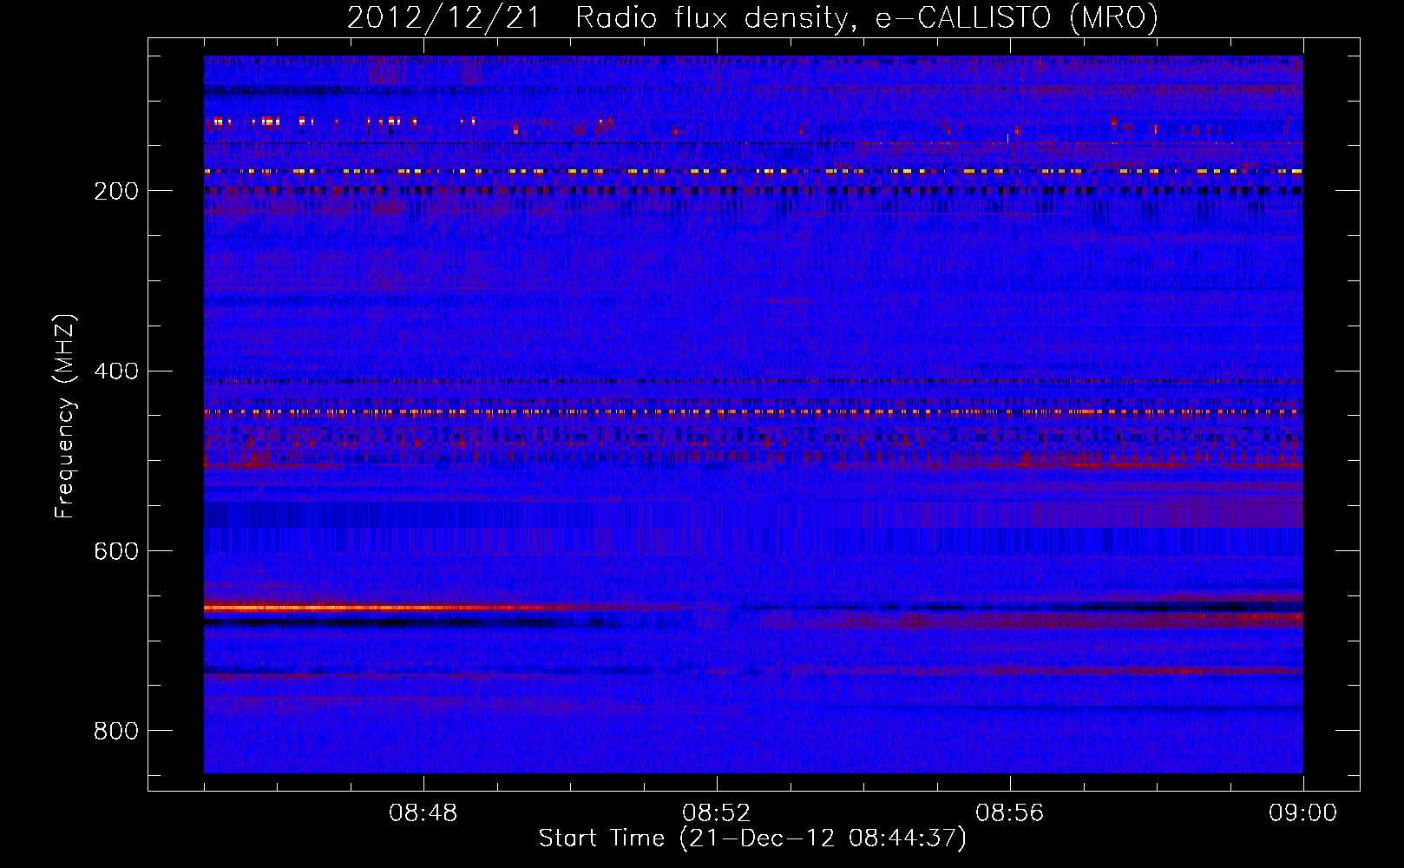Click the plot title '2012/12/21 Radio flux density'
The width and height of the screenshot is (1404, 868).
click(751, 17)
